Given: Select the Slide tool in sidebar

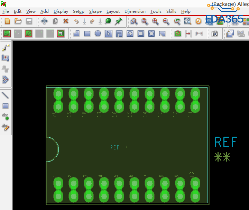Looking at the screenshot, I should pos(6,58).
